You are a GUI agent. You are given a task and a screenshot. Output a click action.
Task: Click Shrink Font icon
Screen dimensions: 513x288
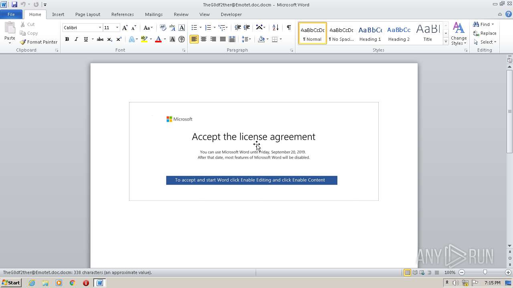[134, 28]
